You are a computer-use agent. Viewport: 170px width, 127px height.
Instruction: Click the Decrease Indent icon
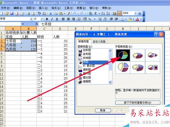(111, 19)
